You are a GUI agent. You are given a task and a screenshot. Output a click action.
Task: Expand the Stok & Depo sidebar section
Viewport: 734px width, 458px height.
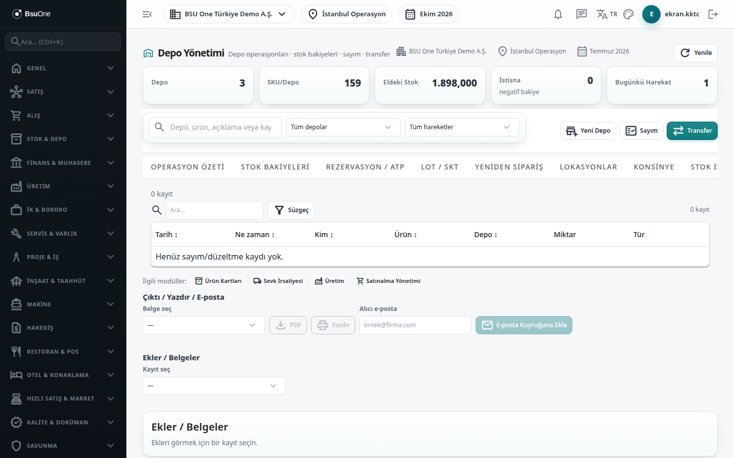(x=63, y=139)
